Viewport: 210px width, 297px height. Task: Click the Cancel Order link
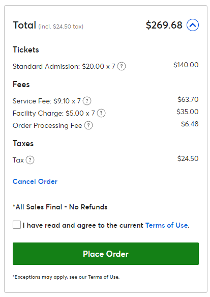coord(35,181)
